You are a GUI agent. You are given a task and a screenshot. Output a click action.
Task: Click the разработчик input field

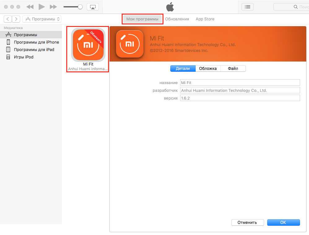coord(240,90)
